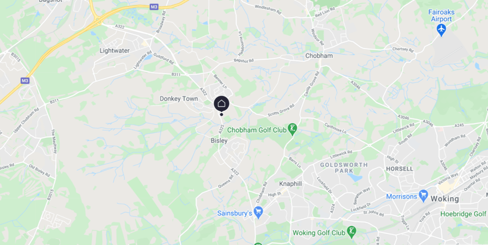Click the home property pin marker
The image size is (488, 245).
(221, 104)
